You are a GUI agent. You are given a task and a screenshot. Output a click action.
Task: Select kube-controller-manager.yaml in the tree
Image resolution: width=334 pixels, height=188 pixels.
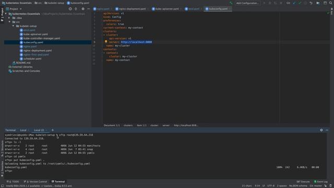[x=42, y=38]
